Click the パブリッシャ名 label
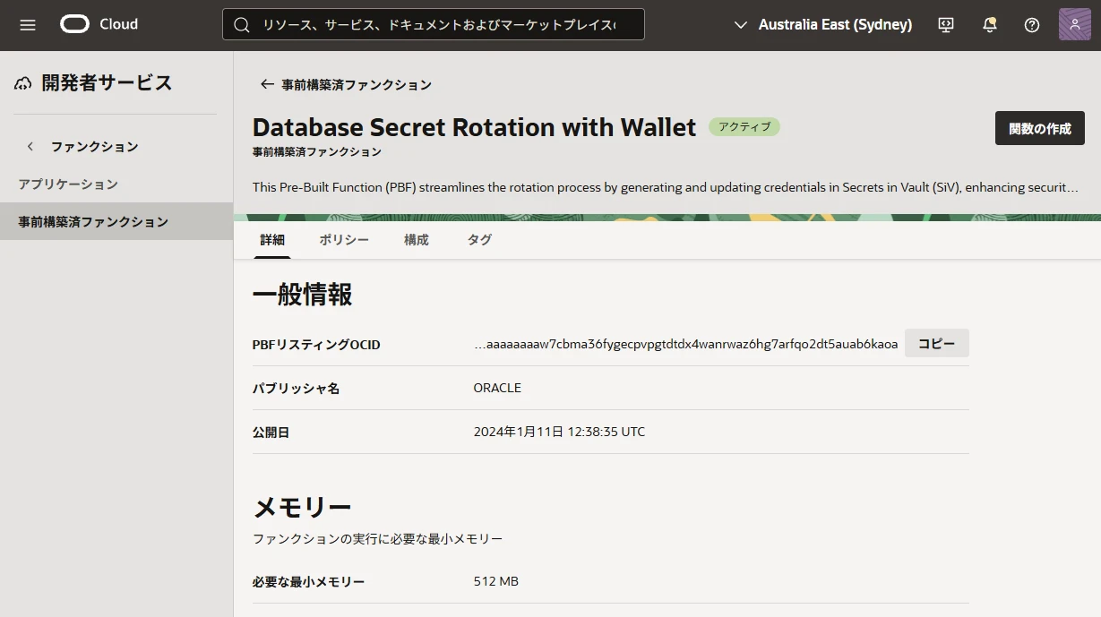This screenshot has height=617, width=1101. coord(296,389)
